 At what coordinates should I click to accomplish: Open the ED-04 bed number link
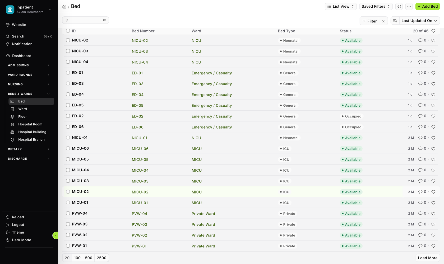coord(137,95)
